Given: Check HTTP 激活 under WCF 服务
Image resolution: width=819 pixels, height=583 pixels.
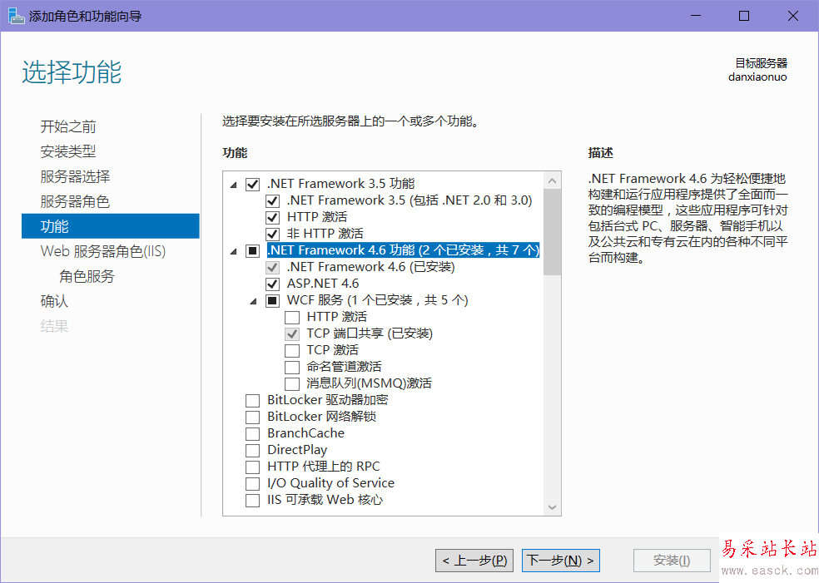Looking at the screenshot, I should click(x=292, y=318).
